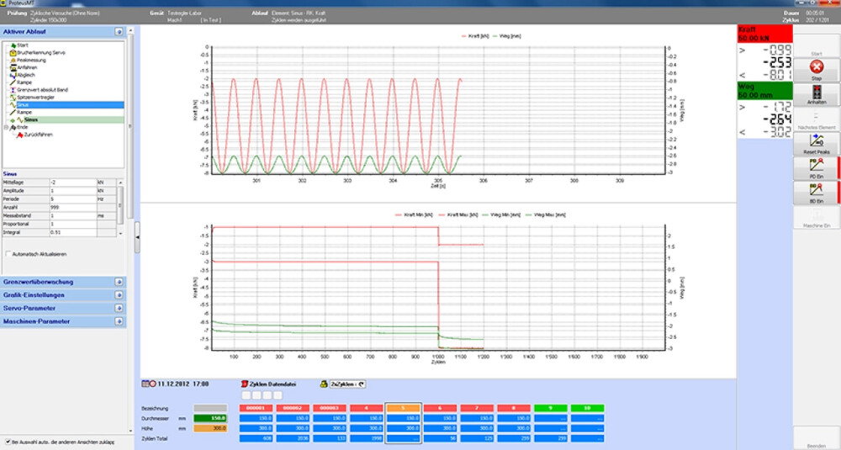Click the Anhalten traffic light icon
Screen dimensions: 841x450
click(x=817, y=92)
